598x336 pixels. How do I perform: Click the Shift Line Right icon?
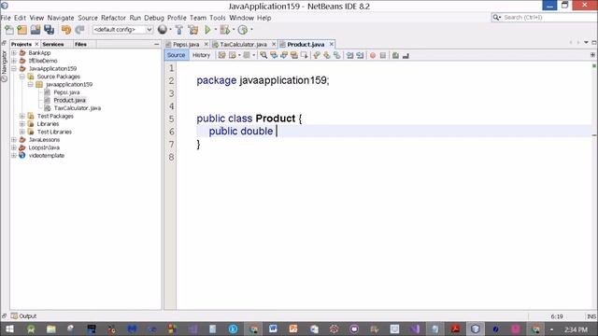coord(360,56)
